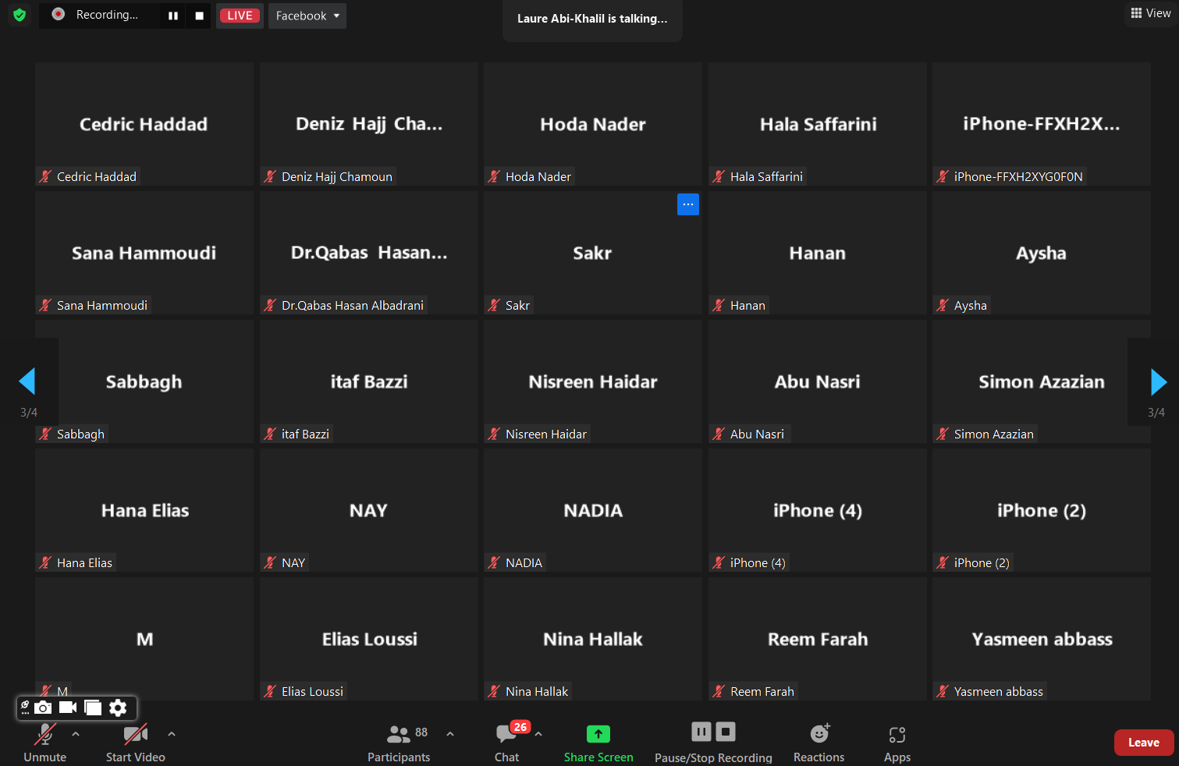Click the green encryption shield icon
Image resolution: width=1179 pixels, height=766 pixels.
coord(20,15)
